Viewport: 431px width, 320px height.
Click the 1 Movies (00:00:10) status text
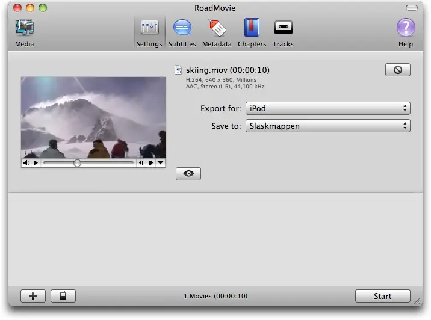pos(215,296)
